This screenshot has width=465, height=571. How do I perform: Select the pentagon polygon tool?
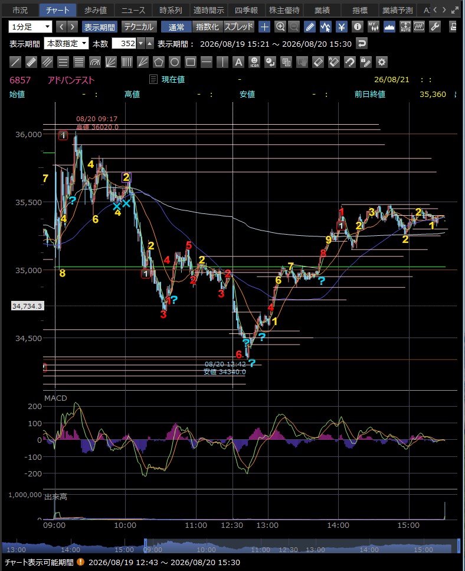coord(159,62)
